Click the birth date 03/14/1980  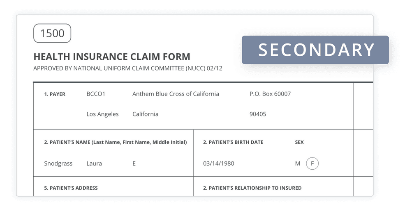(218, 164)
